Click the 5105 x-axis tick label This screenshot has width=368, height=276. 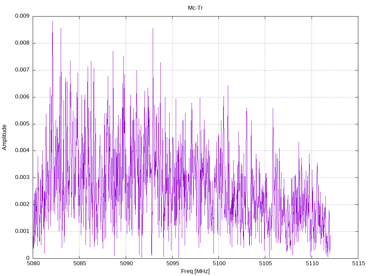(x=266, y=263)
